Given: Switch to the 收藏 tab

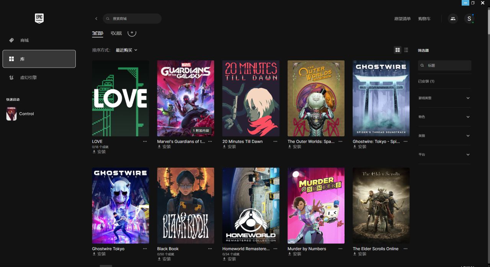Looking at the screenshot, I should 116,33.
